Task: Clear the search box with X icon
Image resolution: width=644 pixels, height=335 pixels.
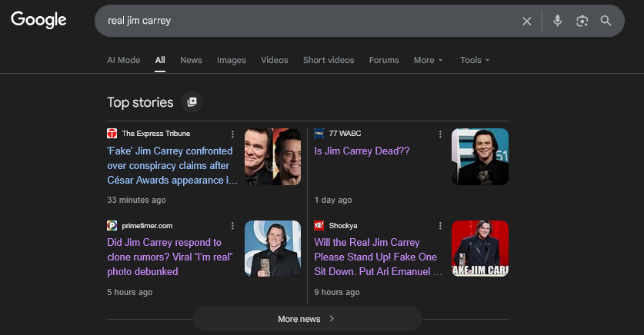Action: [x=527, y=21]
